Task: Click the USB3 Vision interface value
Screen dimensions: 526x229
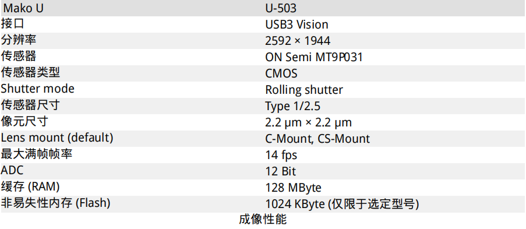Action: point(296,24)
